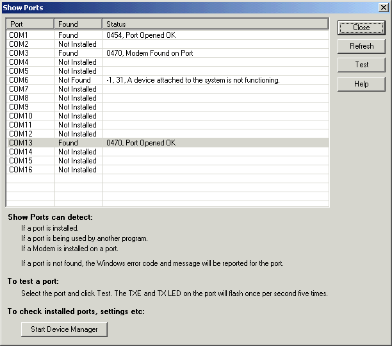This screenshot has width=392, height=346.
Task: Select the COM7 port row
Action: point(168,89)
